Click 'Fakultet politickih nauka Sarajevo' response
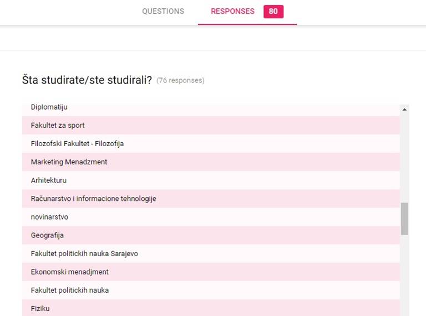 [x=84, y=253]
